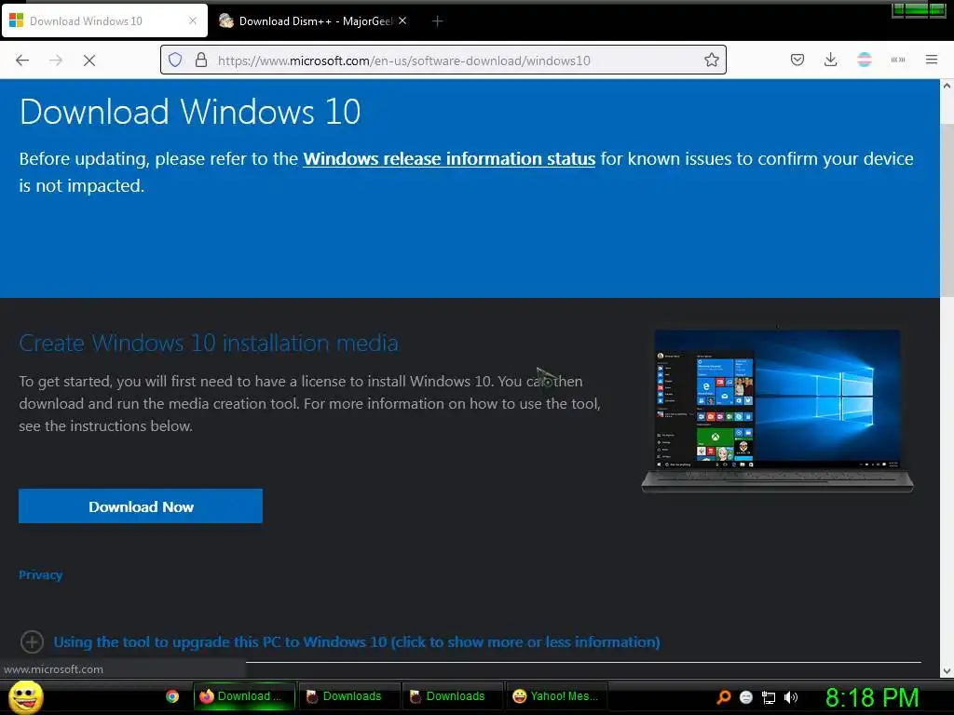Click the Download Windows 10 page title
The height and width of the screenshot is (715, 954).
pyautogui.click(x=190, y=112)
